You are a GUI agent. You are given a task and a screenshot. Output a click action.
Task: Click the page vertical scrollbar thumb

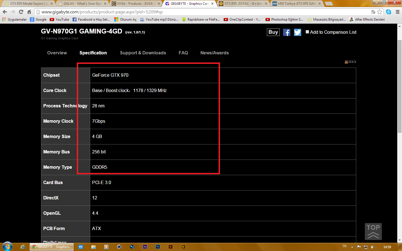point(399,86)
